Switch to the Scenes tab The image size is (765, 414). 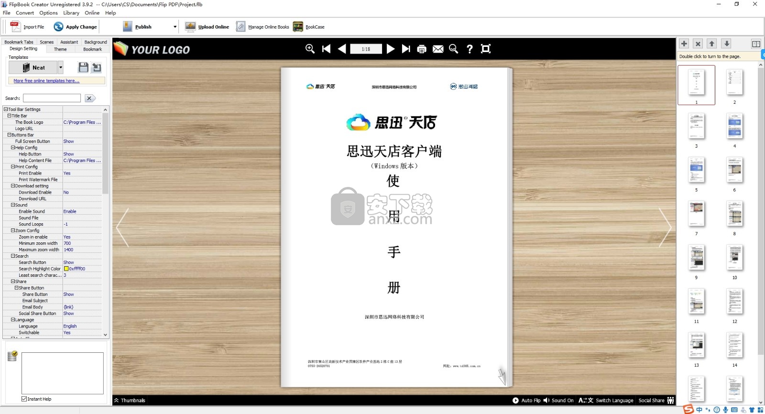(47, 42)
